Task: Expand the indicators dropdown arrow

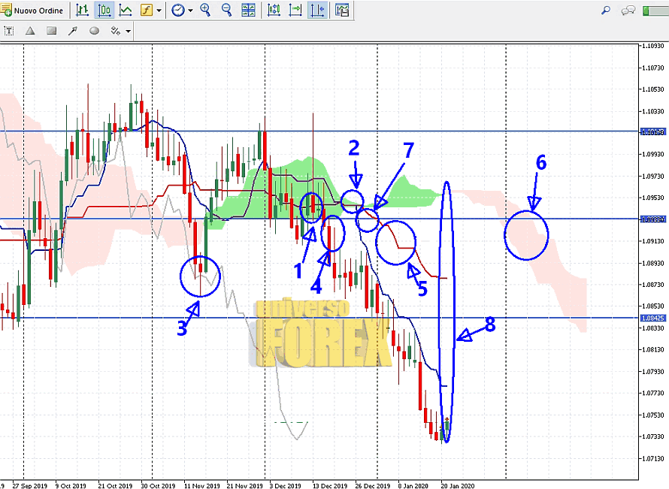Action: pyautogui.click(x=159, y=11)
